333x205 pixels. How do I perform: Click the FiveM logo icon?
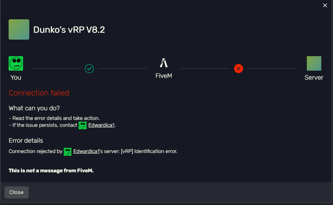pos(164,62)
